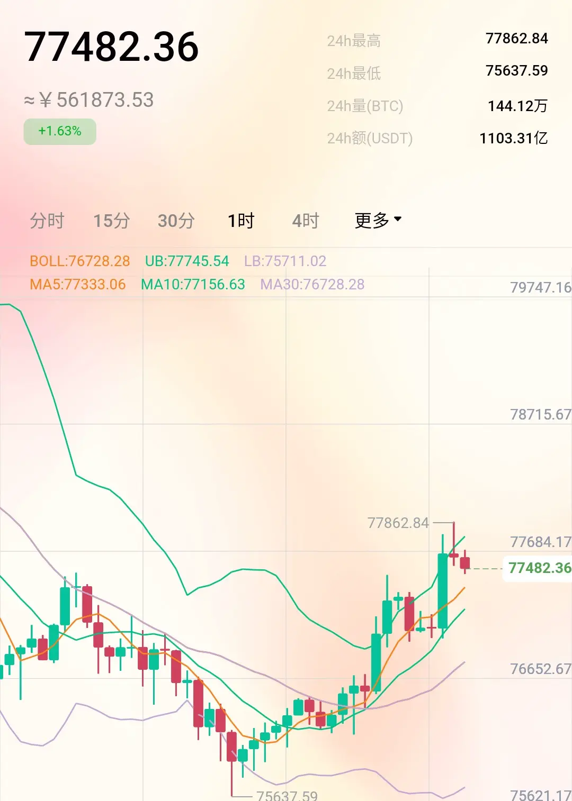
Task: Select the 15分 chart interval
Action: coord(112,220)
